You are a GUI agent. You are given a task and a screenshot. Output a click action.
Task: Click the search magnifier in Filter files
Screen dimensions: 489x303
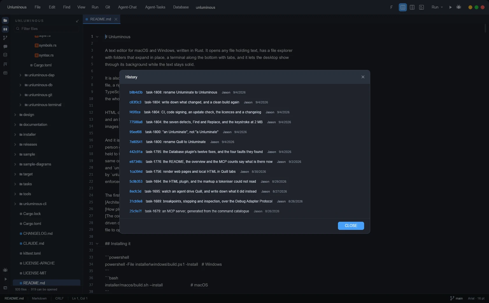point(18,29)
